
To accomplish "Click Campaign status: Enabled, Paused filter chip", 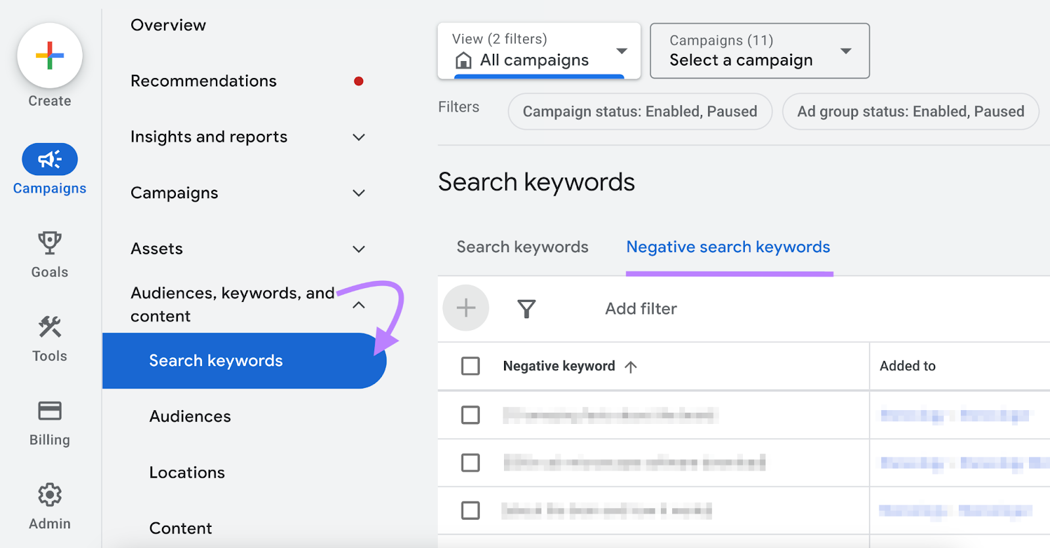I will click(x=640, y=112).
